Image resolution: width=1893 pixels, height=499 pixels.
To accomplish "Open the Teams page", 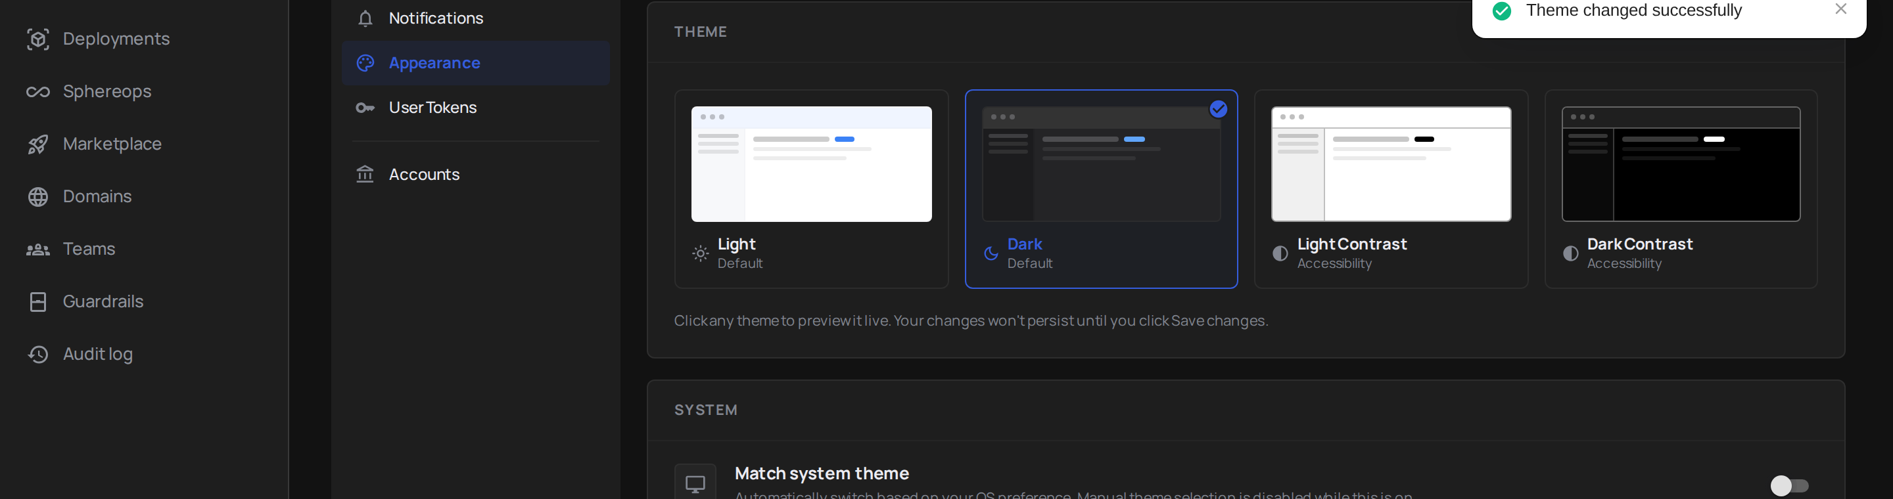I will (89, 249).
